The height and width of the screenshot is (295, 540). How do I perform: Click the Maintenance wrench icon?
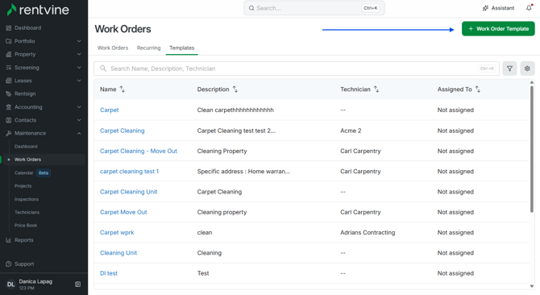click(x=9, y=133)
